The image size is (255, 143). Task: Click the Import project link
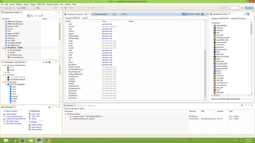[x=11, y=114]
